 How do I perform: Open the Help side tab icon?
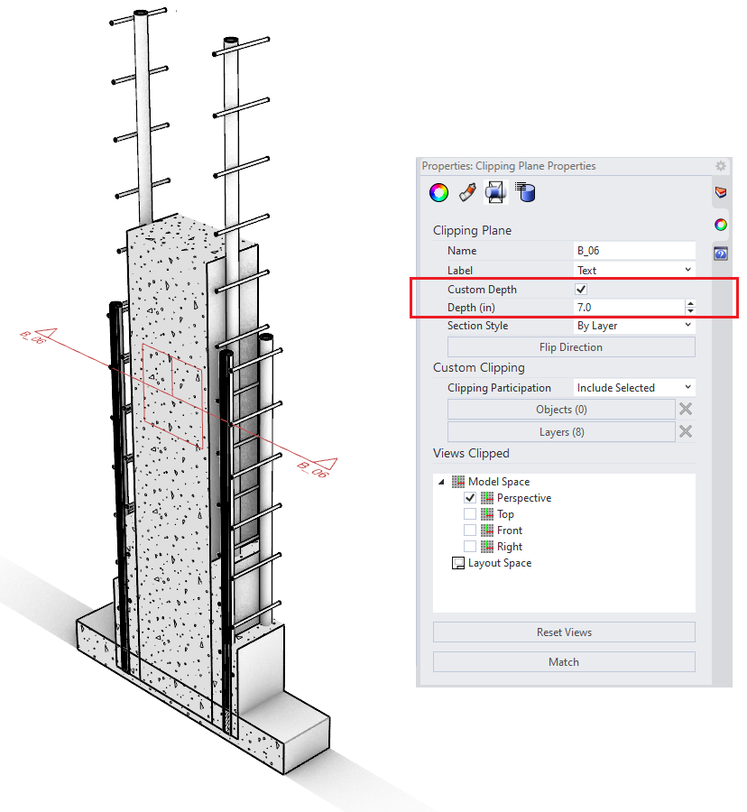tap(721, 254)
